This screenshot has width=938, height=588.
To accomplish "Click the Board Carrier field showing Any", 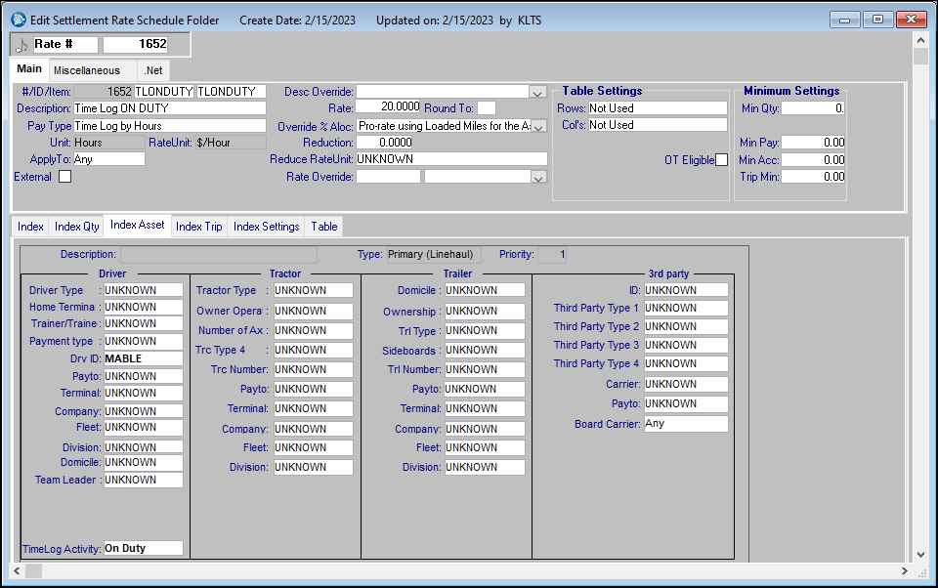I will click(x=686, y=424).
